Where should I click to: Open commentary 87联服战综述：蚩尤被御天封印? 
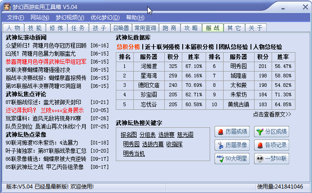point(44,102)
